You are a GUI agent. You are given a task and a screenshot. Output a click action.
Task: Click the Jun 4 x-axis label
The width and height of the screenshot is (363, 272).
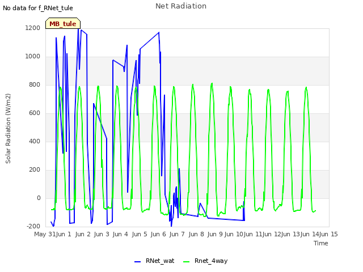pyautogui.click(x=120, y=234)
